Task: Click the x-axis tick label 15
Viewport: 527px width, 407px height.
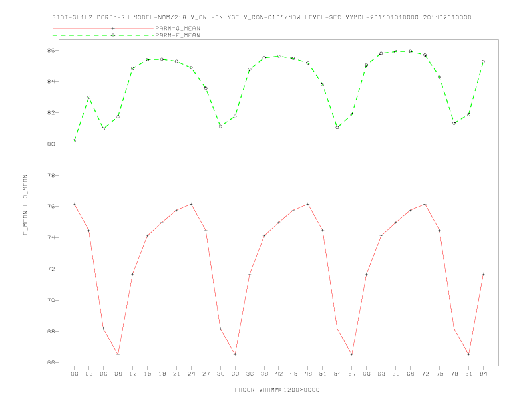Action: [x=147, y=374]
